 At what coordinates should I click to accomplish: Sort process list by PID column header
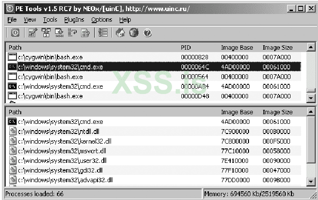(186, 47)
